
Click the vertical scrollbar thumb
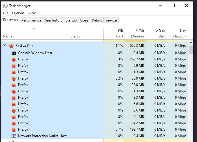[x=191, y=50]
